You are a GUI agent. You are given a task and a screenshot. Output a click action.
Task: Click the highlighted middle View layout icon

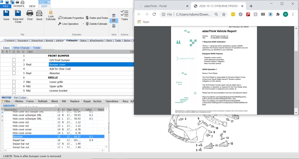click(114, 21)
